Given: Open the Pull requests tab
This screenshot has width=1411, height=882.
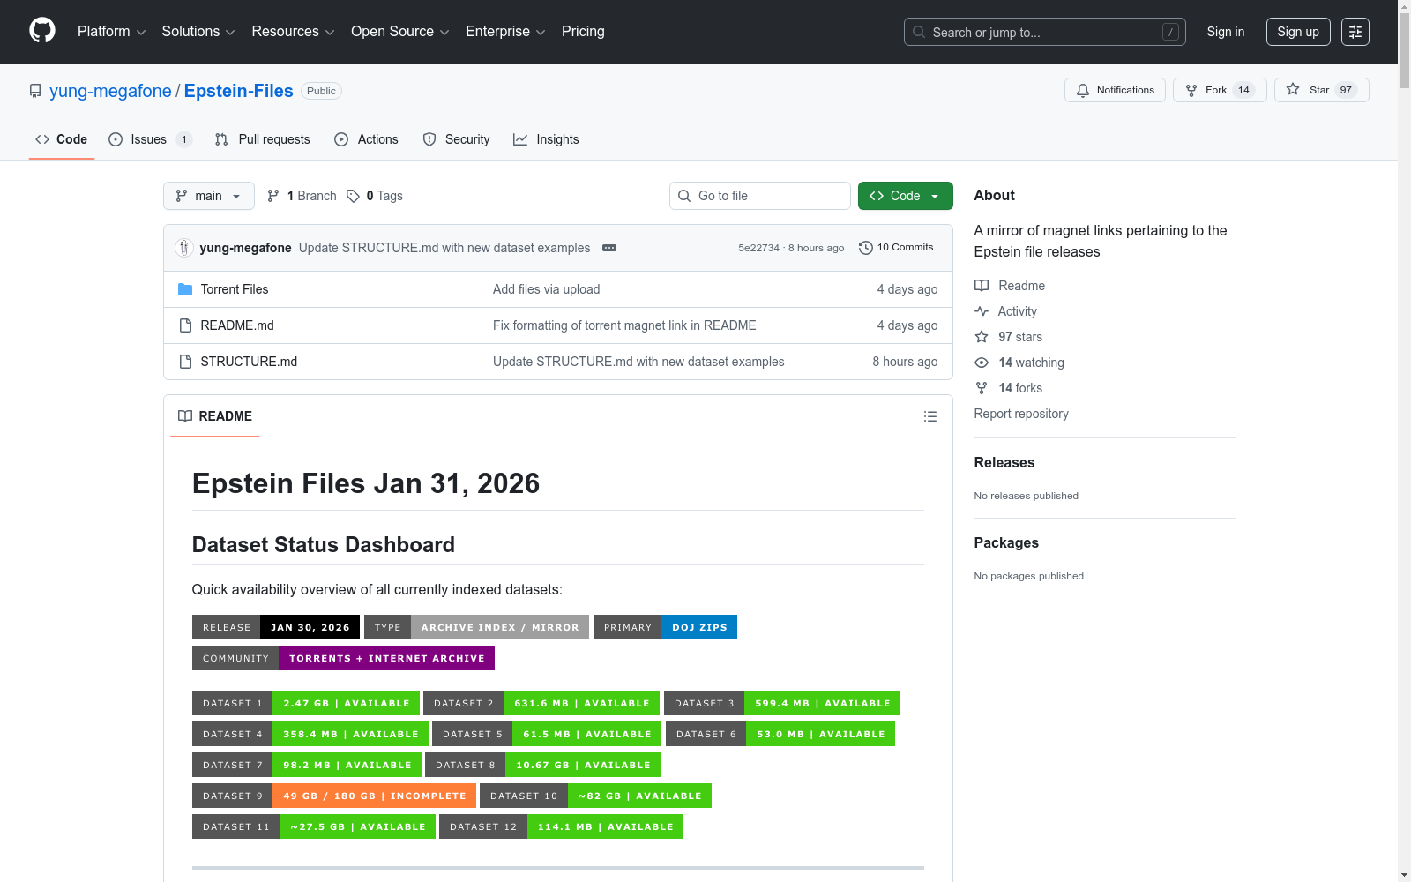Looking at the screenshot, I should pyautogui.click(x=263, y=139).
